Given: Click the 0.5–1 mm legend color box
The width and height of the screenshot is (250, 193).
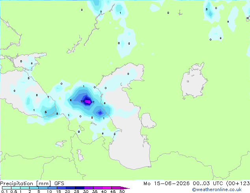Looking at the screenshot, I should 16,188.
